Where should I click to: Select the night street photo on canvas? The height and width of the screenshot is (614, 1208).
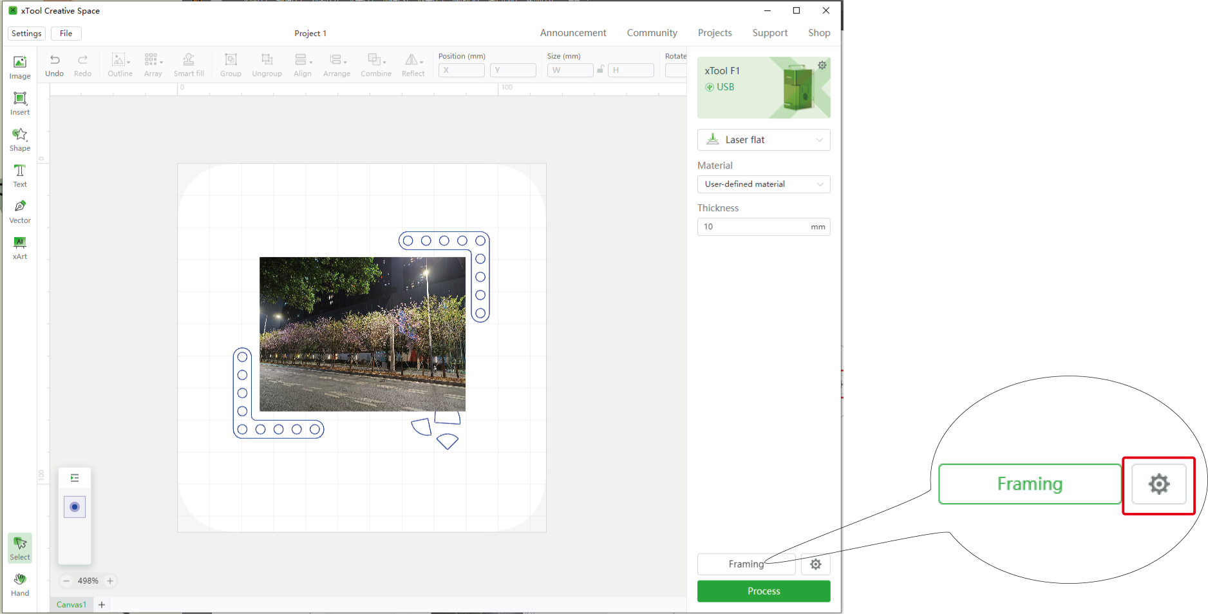click(x=363, y=334)
